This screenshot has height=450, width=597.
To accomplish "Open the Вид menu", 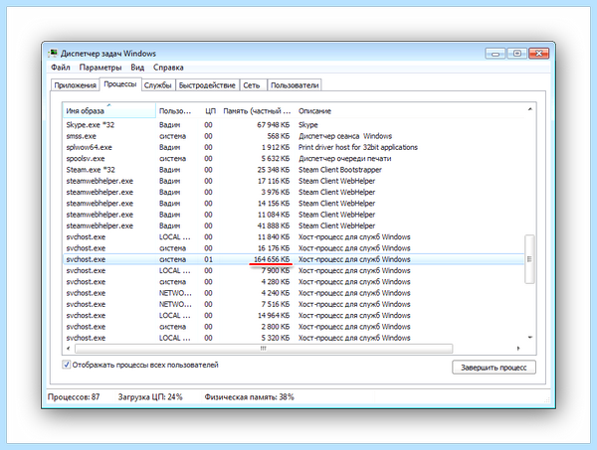I will click(137, 68).
